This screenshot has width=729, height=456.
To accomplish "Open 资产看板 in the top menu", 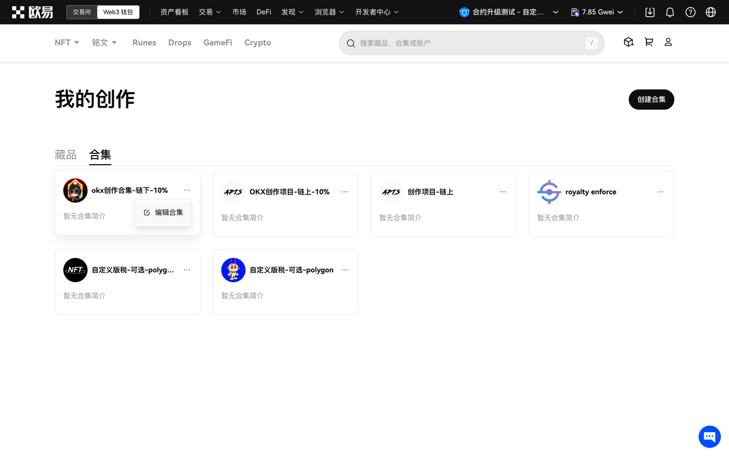I will tap(174, 12).
